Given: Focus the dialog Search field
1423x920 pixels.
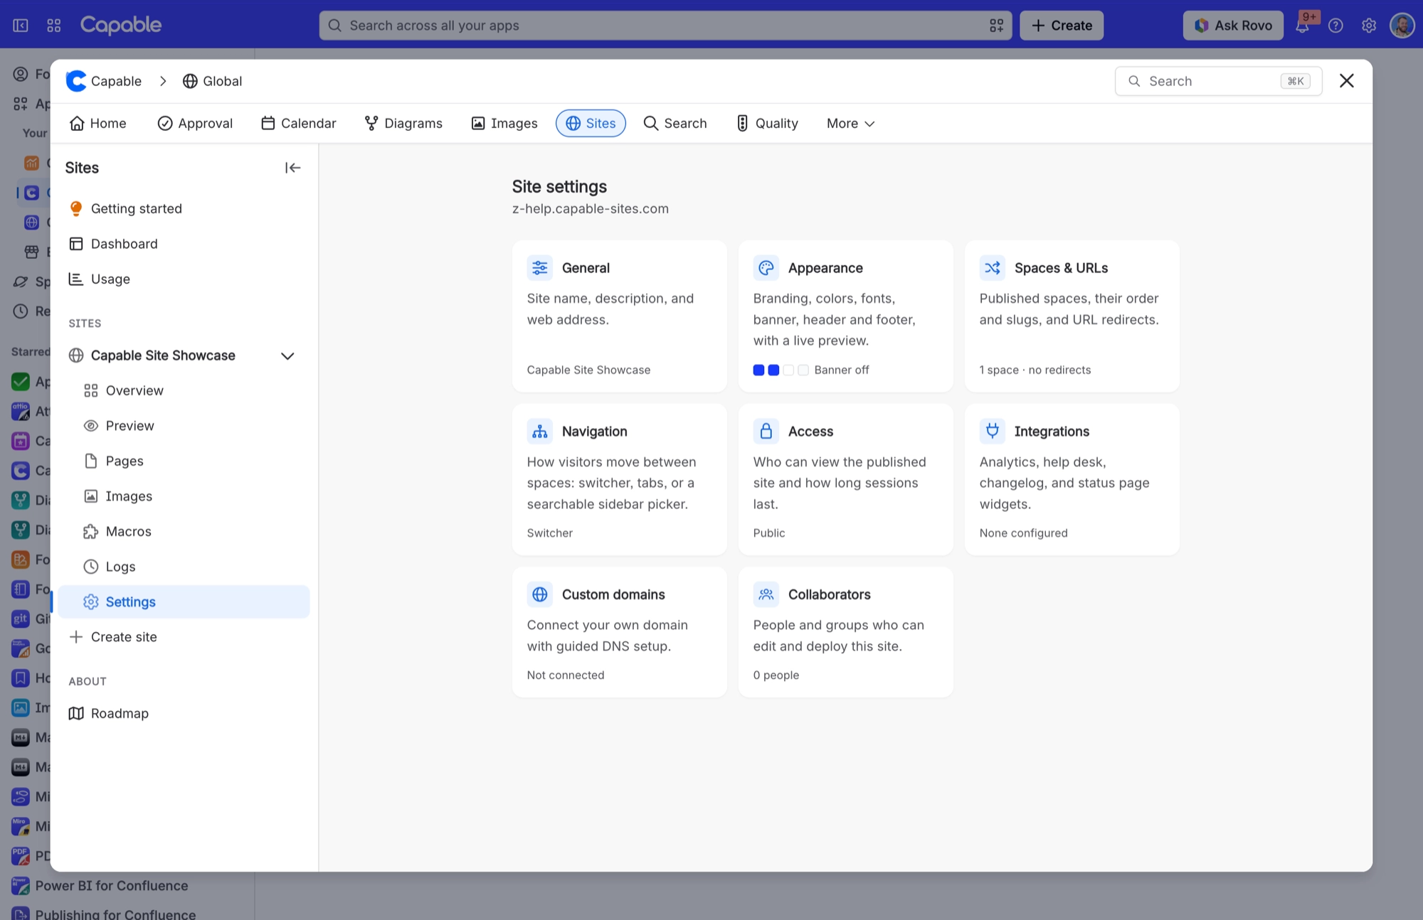Looking at the screenshot, I should (x=1218, y=81).
